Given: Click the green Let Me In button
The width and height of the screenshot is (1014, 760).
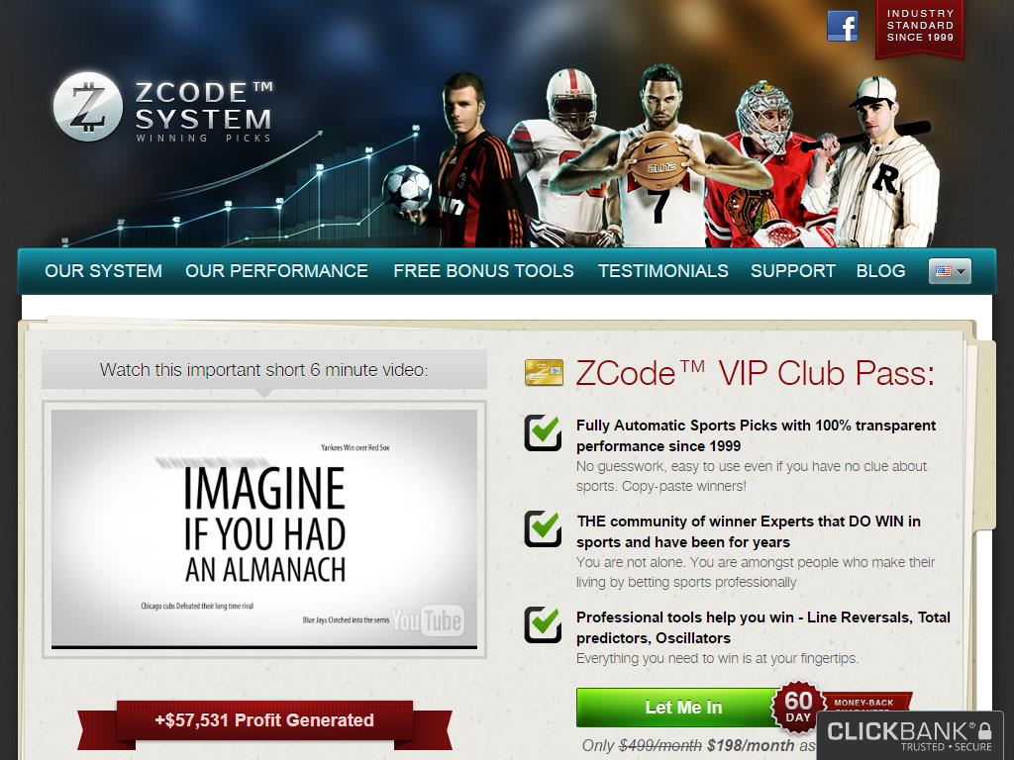Looking at the screenshot, I should (x=683, y=707).
